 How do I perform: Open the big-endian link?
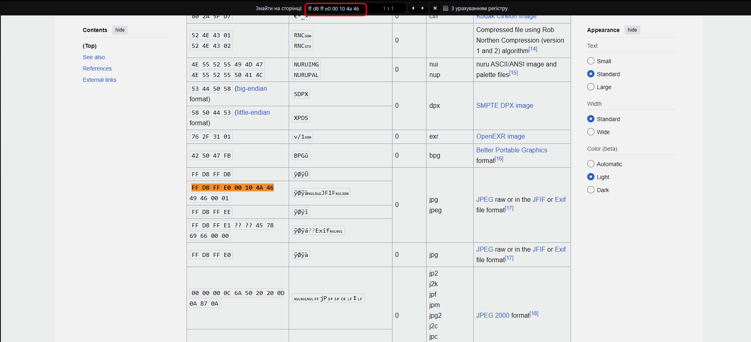(252, 88)
